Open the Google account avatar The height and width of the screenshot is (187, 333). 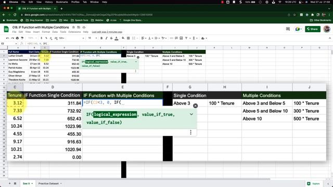click(x=327, y=29)
